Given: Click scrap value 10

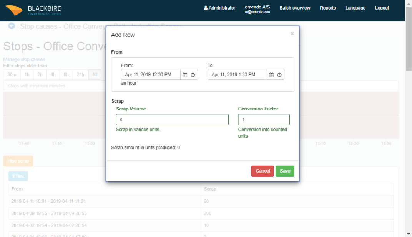Looking at the screenshot, I should pyautogui.click(x=206, y=225).
